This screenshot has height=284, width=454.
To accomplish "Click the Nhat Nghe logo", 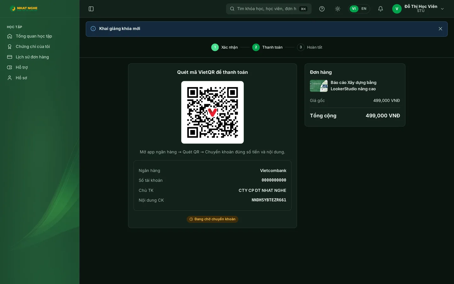I will 24,9.
